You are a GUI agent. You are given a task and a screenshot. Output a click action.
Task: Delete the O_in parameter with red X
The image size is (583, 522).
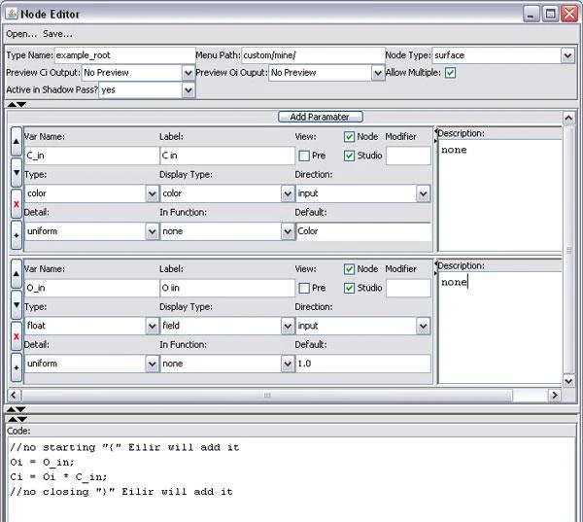17,336
